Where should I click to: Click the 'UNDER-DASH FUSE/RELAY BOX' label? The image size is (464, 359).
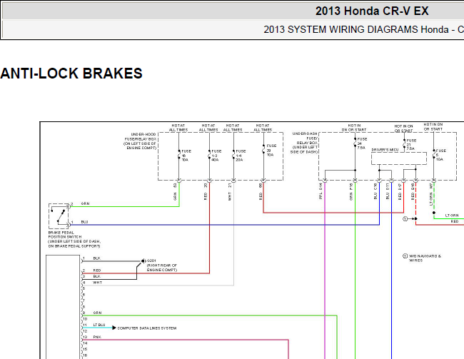click(304, 143)
